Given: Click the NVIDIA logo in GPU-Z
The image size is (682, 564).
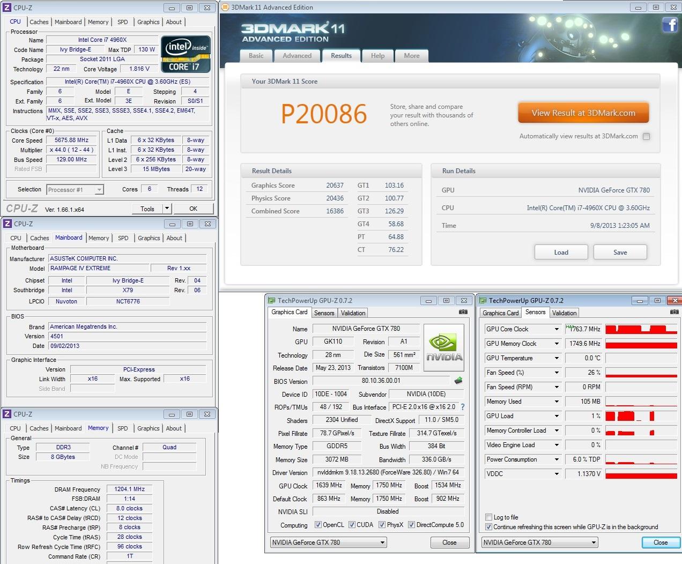Looking at the screenshot, I should (x=444, y=347).
